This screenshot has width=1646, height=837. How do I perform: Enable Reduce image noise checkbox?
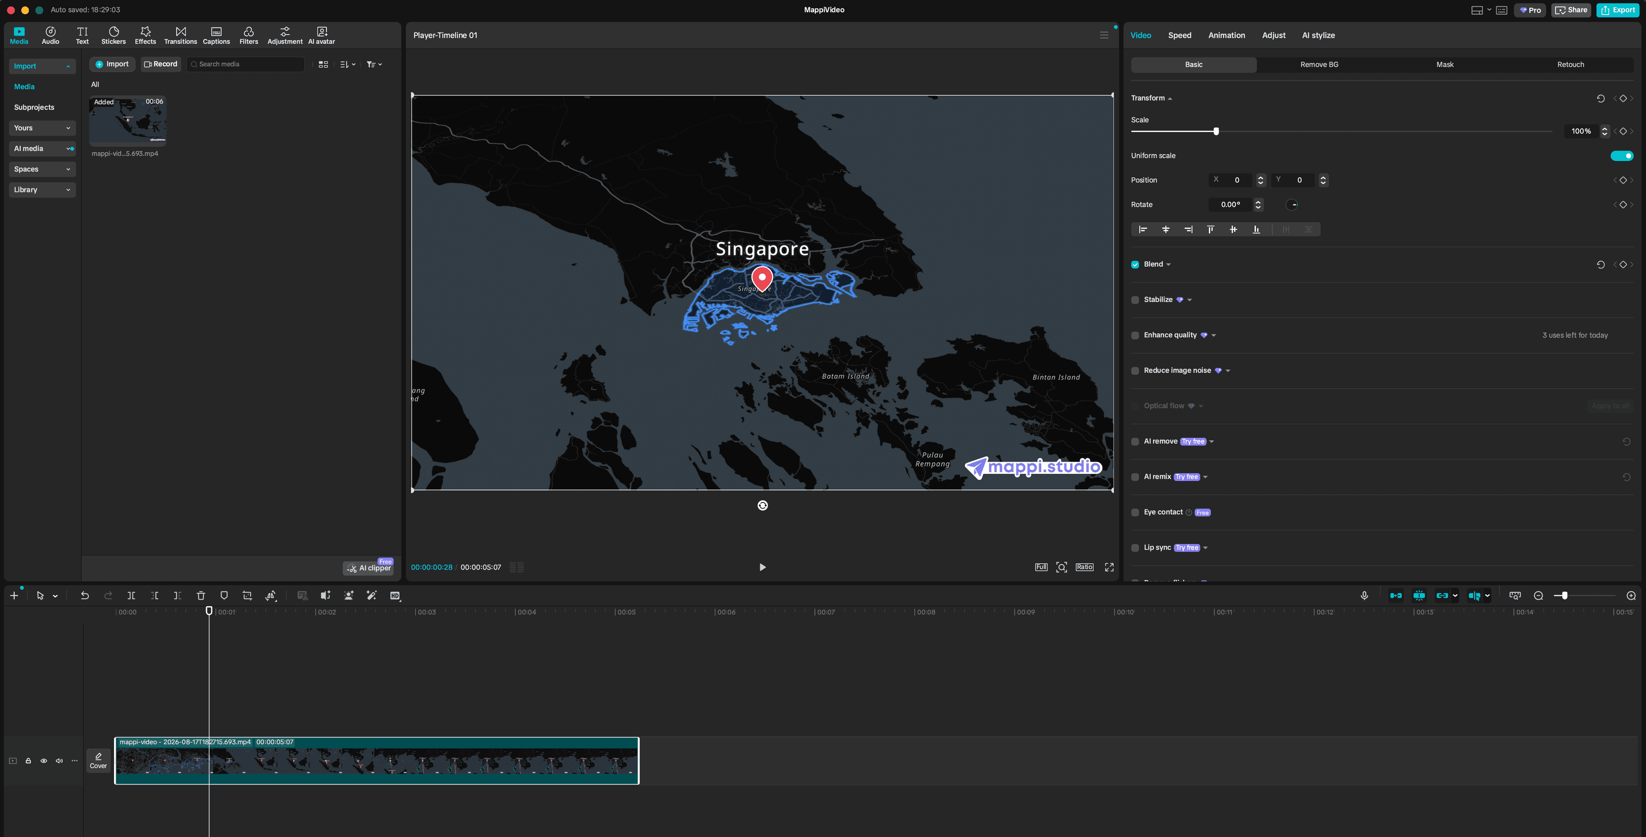pos(1135,371)
